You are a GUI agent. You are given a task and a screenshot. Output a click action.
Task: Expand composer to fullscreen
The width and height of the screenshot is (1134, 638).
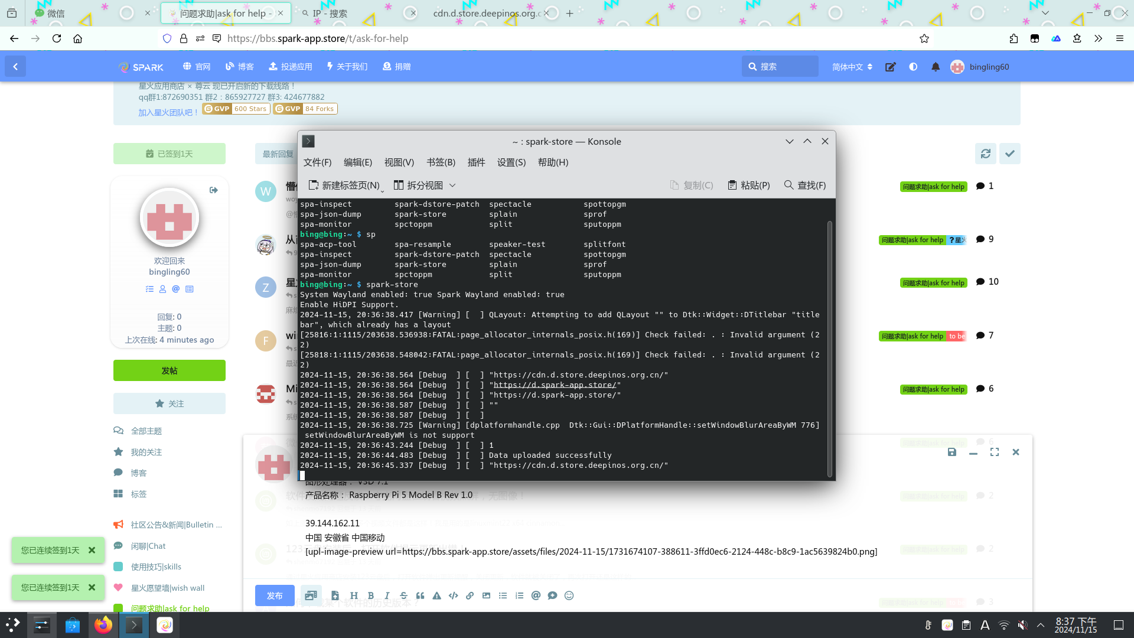pos(995,452)
